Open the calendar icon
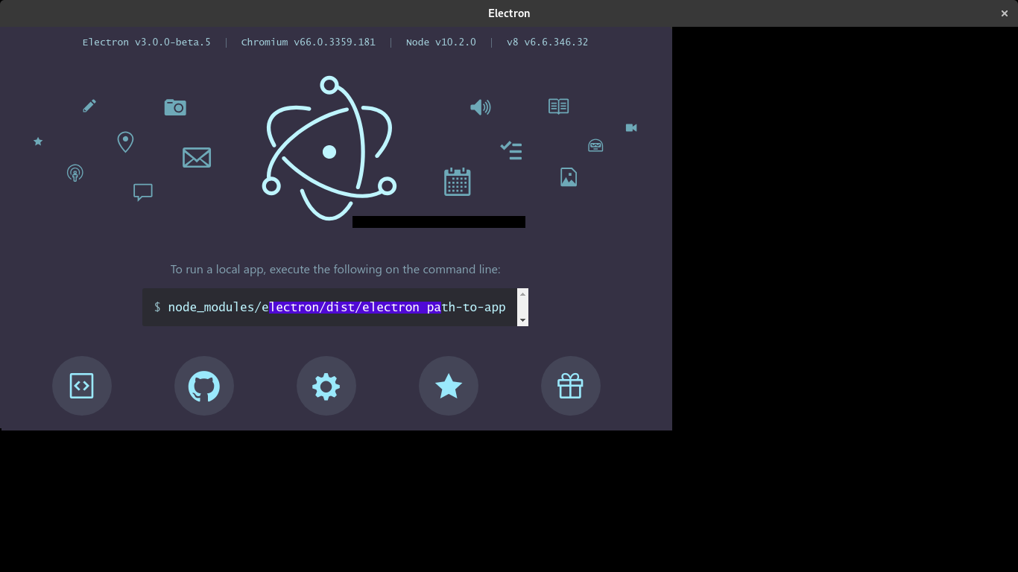This screenshot has height=572, width=1018. 457,181
